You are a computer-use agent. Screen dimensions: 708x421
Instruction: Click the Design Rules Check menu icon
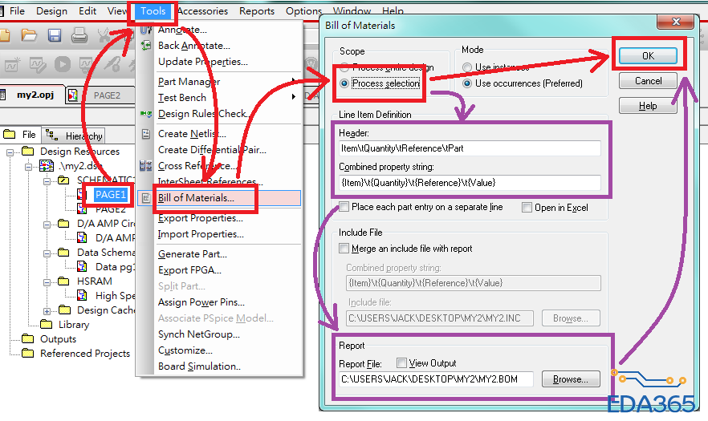pyautogui.click(x=146, y=114)
